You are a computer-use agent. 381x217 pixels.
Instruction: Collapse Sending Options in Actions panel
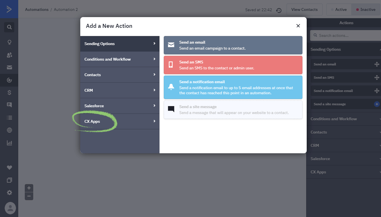(344, 49)
